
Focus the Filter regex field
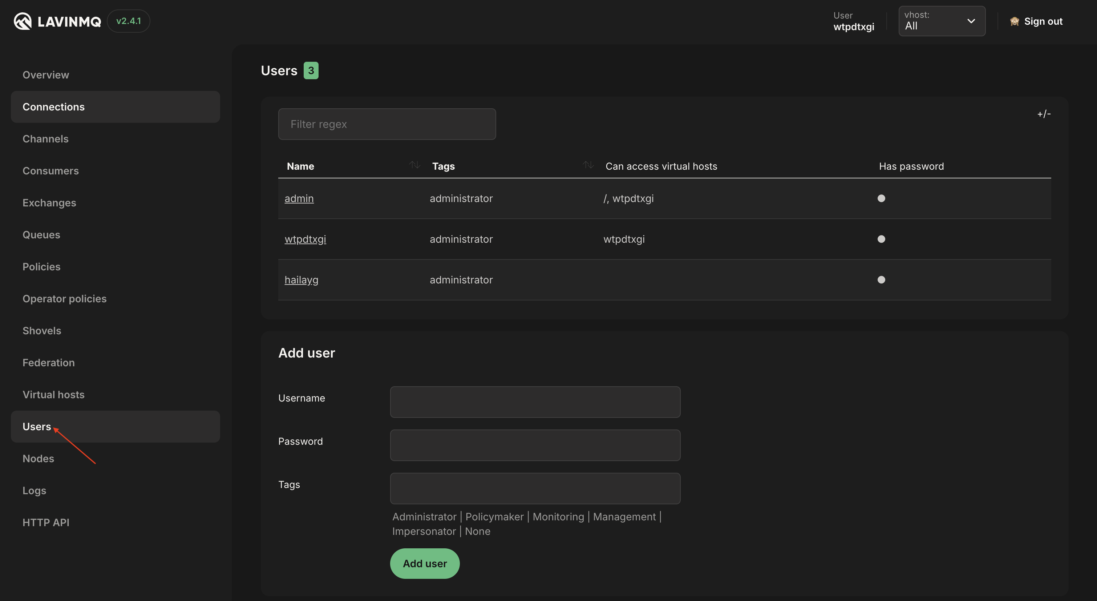coord(387,124)
